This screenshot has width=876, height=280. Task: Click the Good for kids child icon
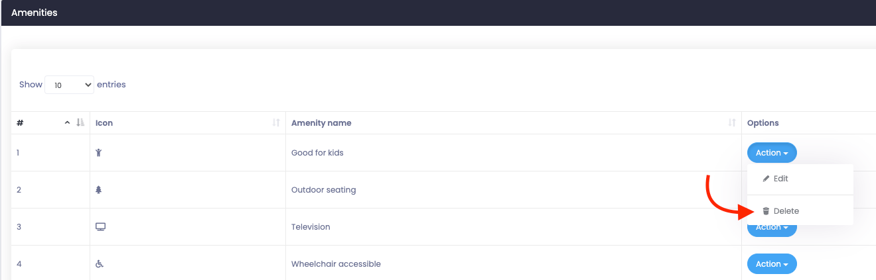pos(98,153)
